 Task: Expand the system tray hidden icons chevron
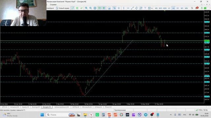[x=171, y=115]
